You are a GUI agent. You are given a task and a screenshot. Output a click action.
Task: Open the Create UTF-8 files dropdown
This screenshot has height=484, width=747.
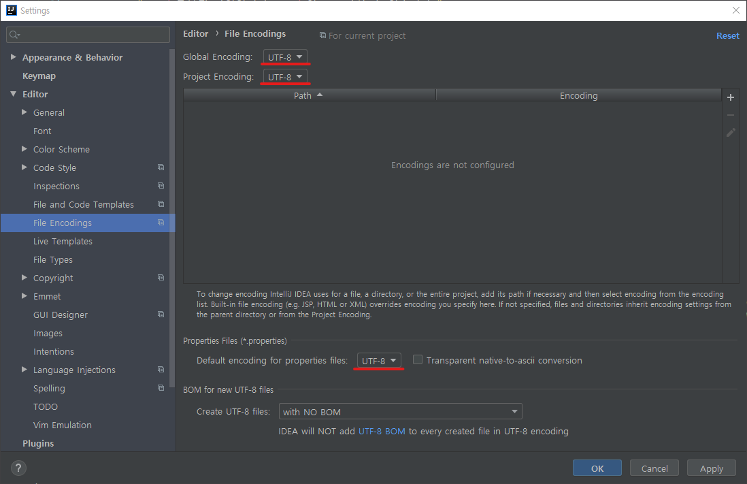400,411
